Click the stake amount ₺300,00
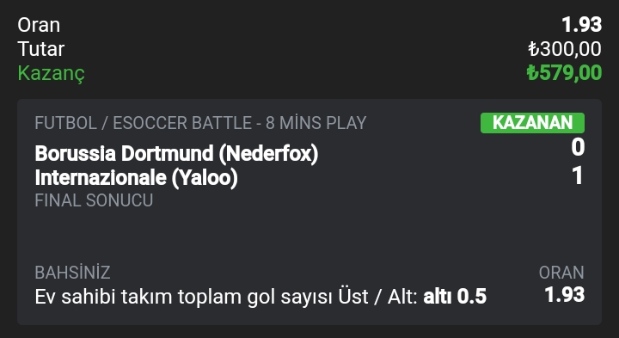 tap(565, 49)
